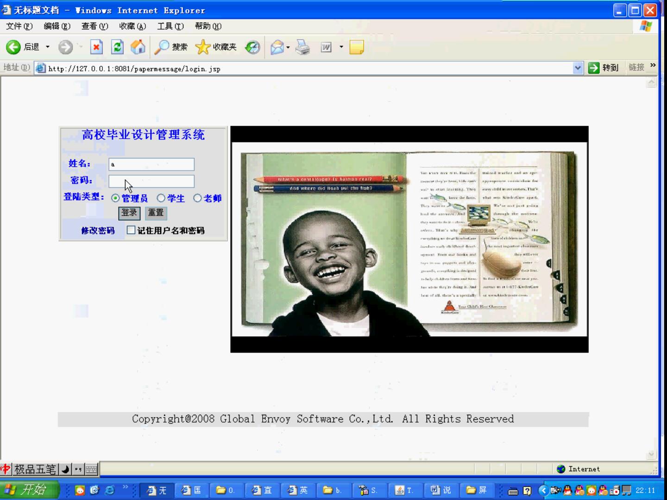
Task: Click the second quick launch browser icon
Action: (x=94, y=490)
